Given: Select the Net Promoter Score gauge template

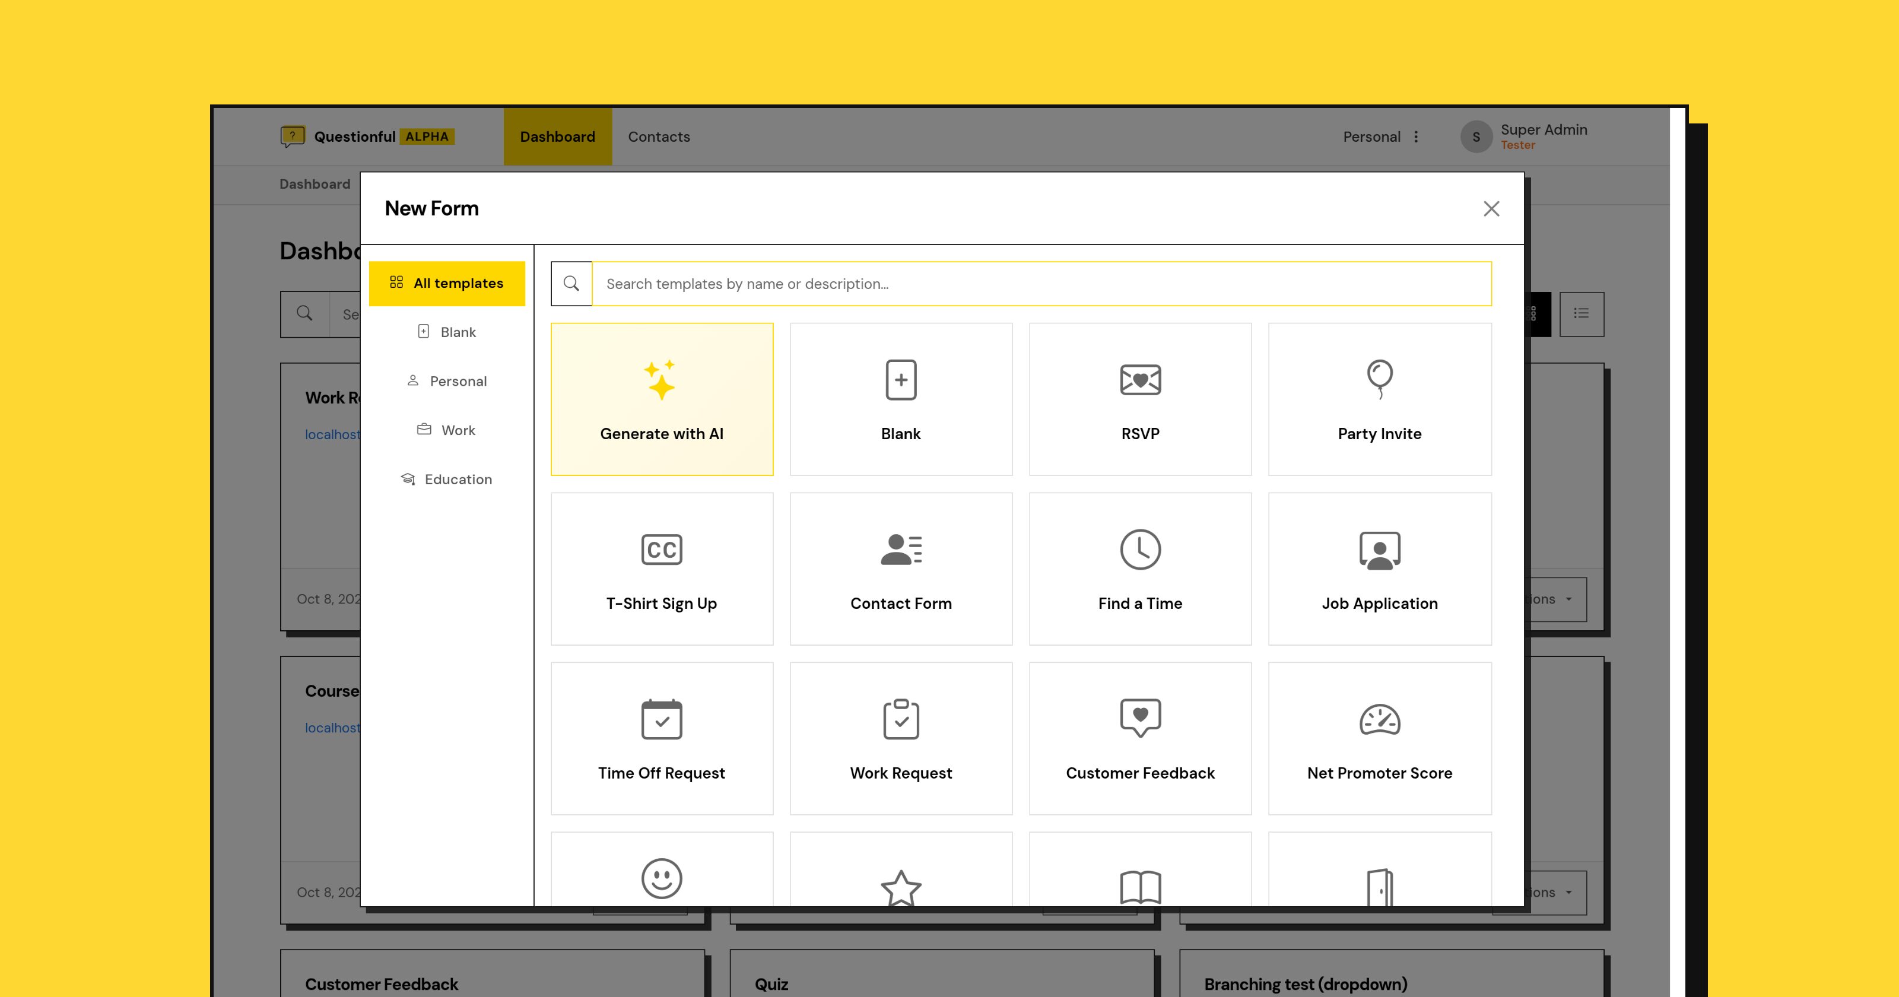Looking at the screenshot, I should [x=1379, y=738].
